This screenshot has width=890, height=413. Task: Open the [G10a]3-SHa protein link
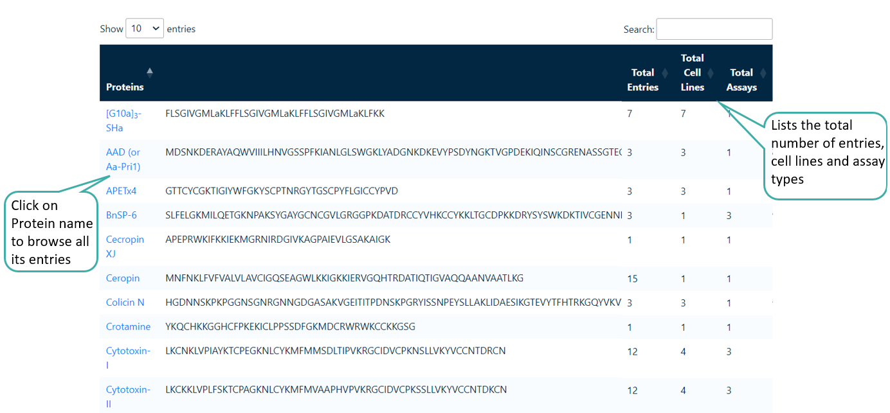point(123,121)
